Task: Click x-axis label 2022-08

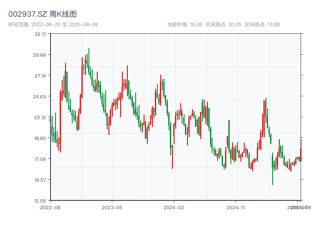Action: (50, 207)
